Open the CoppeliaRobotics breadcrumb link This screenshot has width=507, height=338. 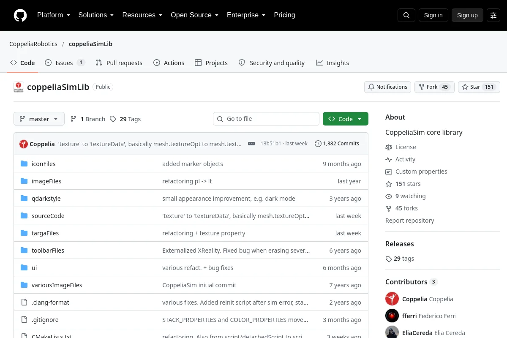click(x=34, y=44)
